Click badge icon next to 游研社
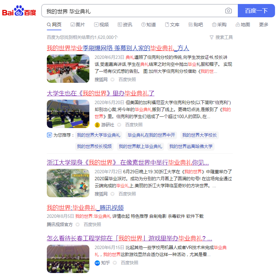The height and width of the screenshot is (278, 280). tap(119, 125)
